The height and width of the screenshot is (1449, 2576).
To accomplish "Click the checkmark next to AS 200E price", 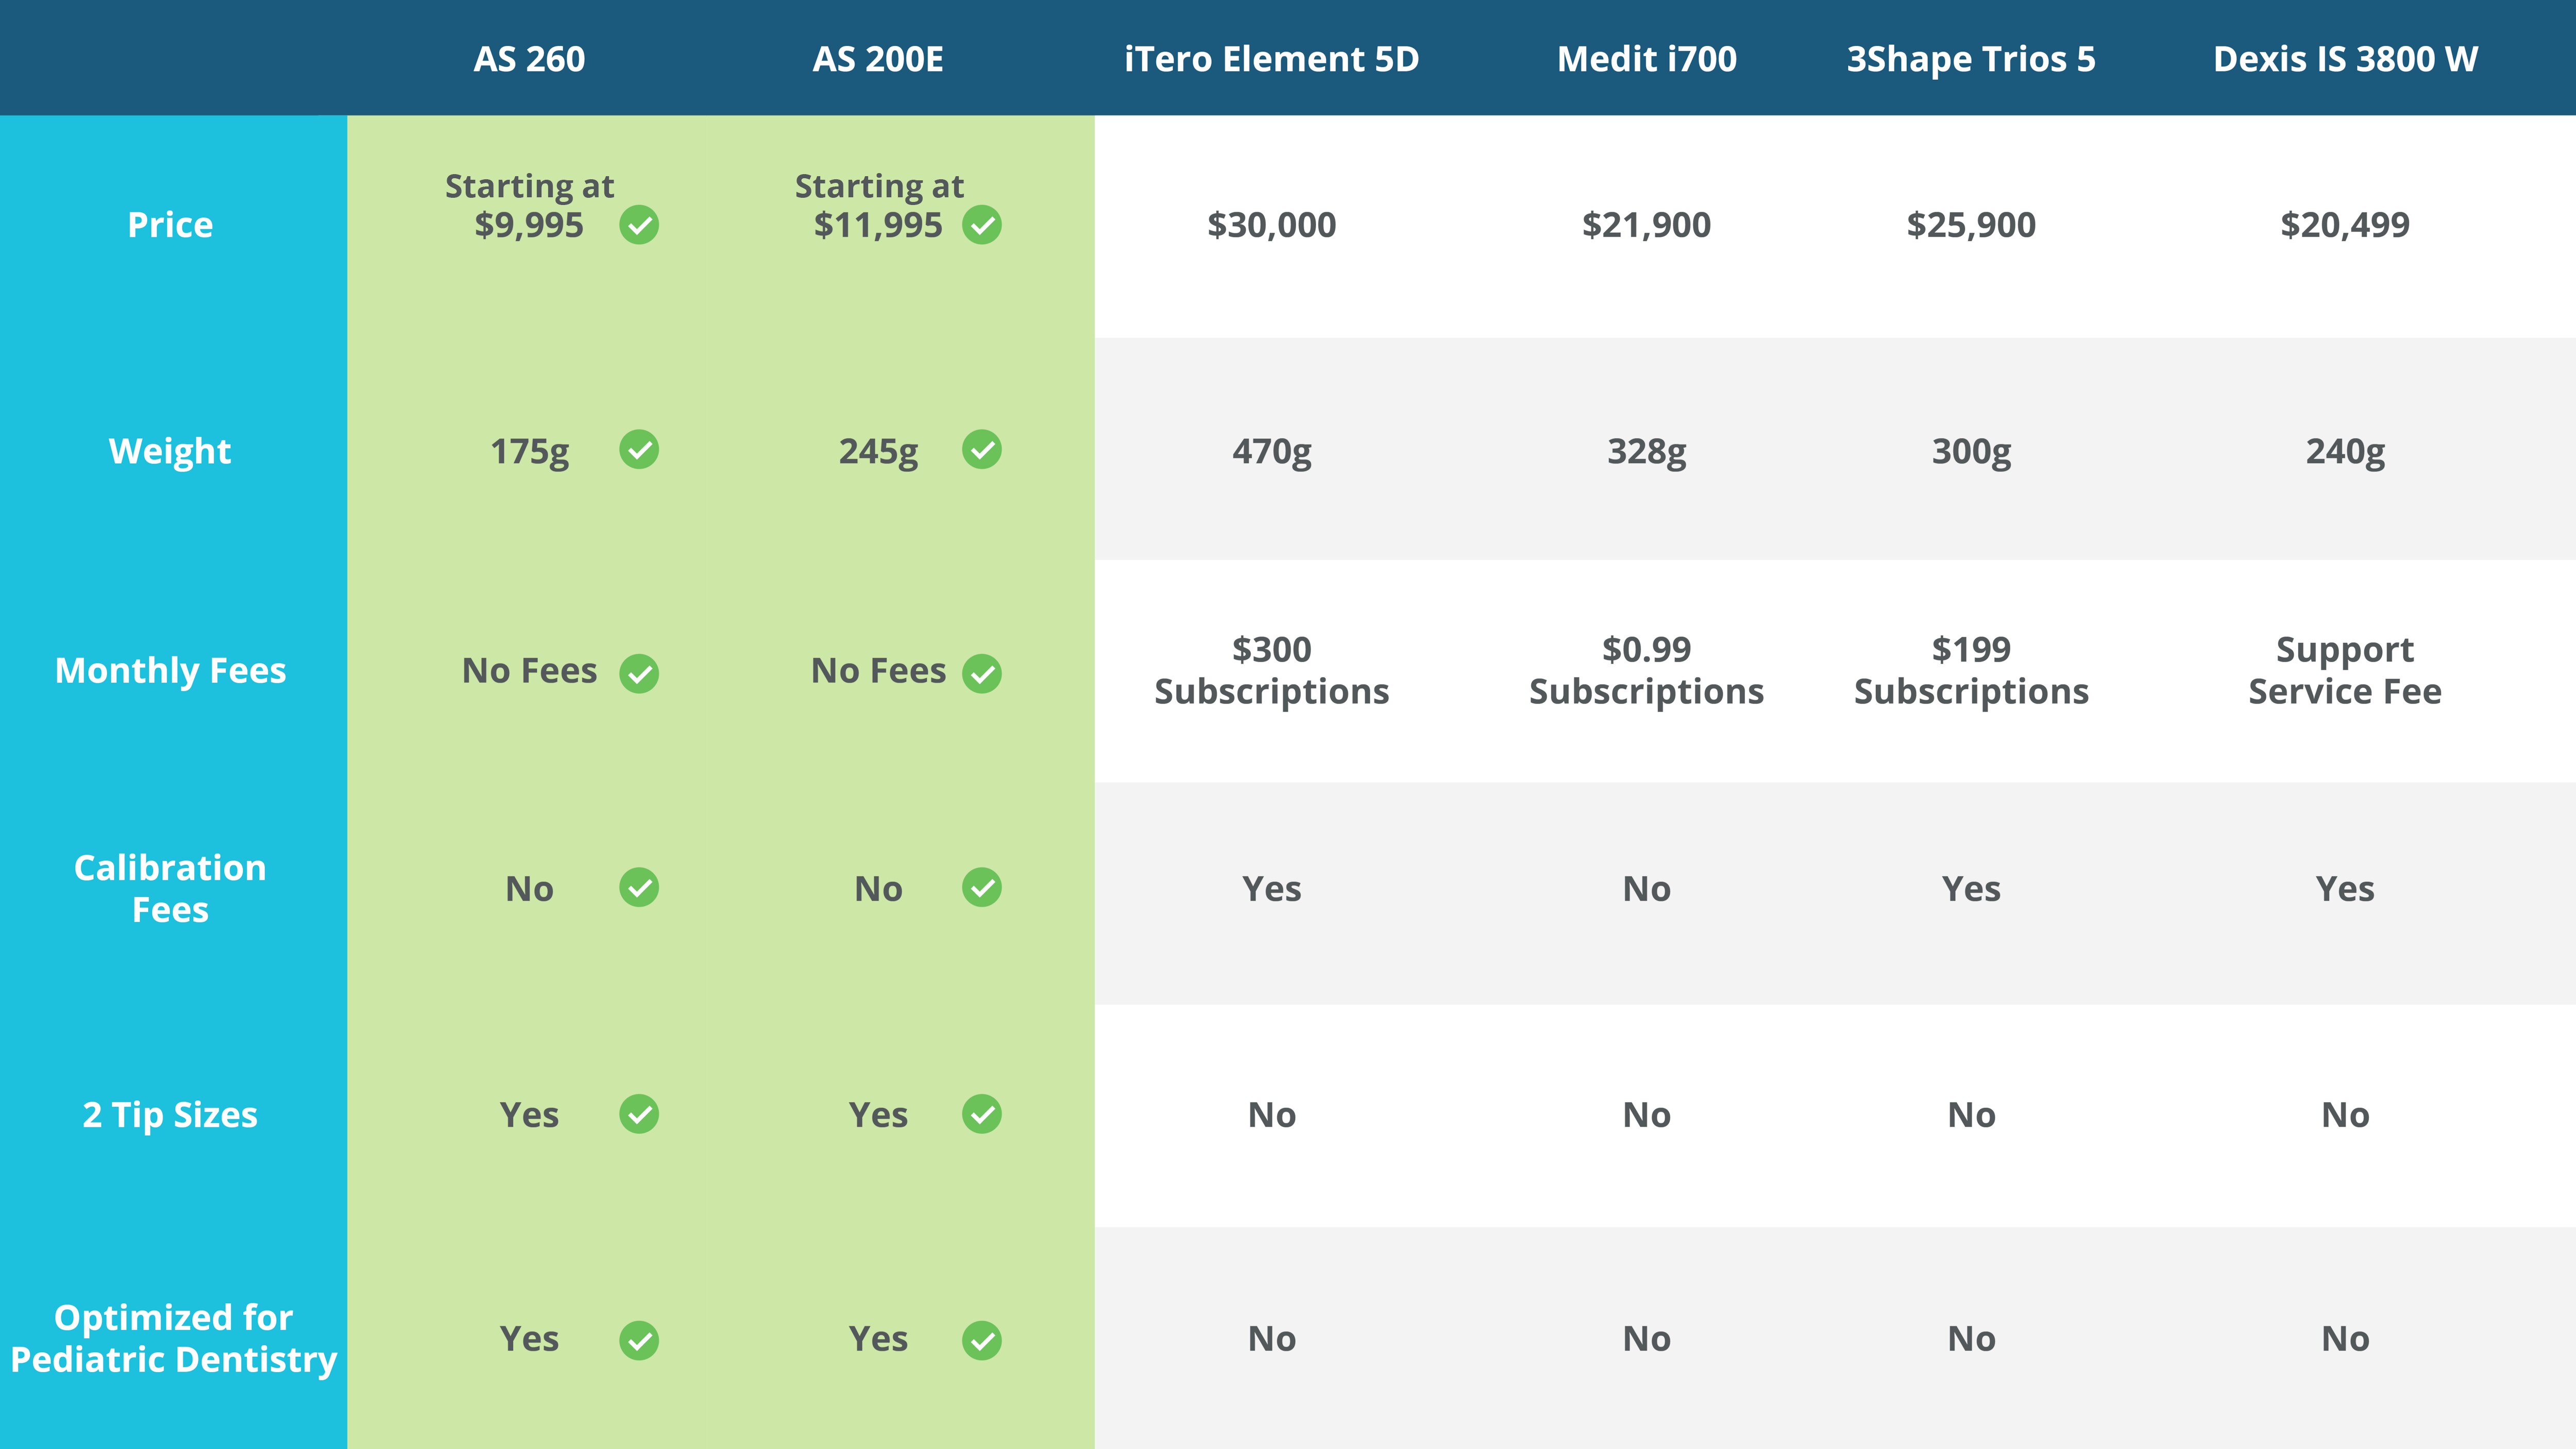I will point(982,225).
